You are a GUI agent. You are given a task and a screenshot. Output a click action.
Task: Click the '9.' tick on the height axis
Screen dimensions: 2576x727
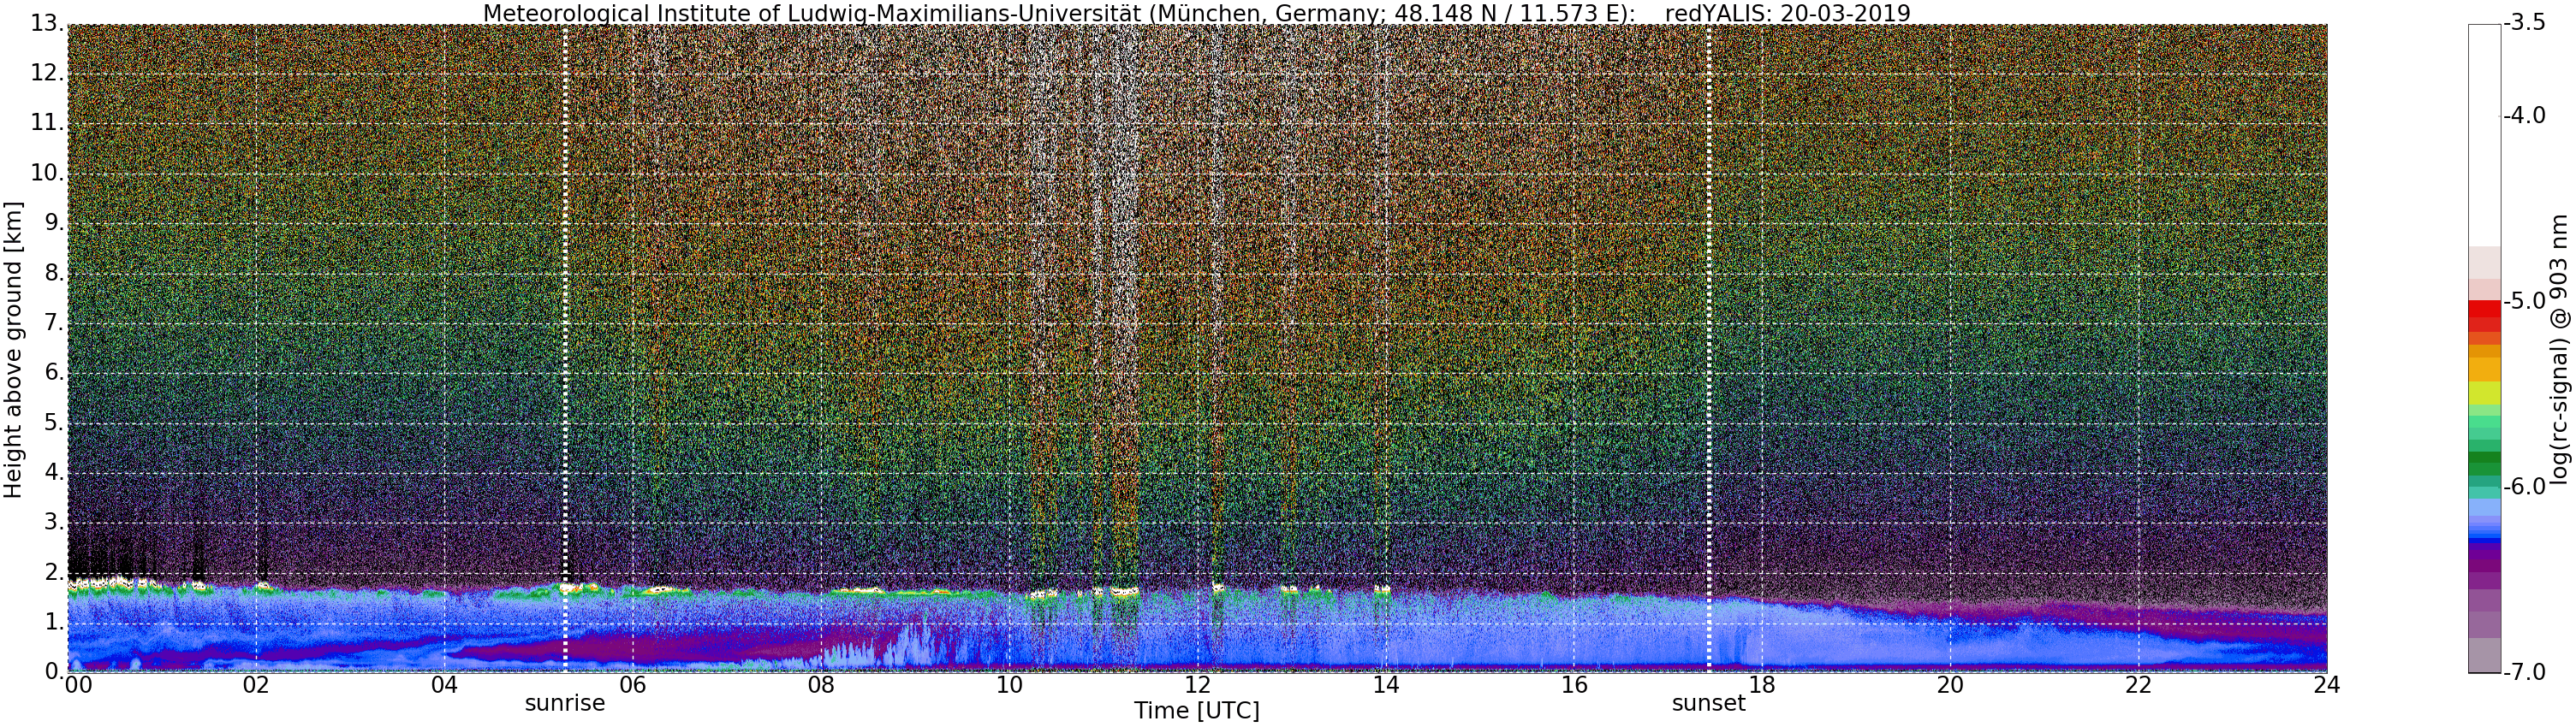click(x=55, y=222)
